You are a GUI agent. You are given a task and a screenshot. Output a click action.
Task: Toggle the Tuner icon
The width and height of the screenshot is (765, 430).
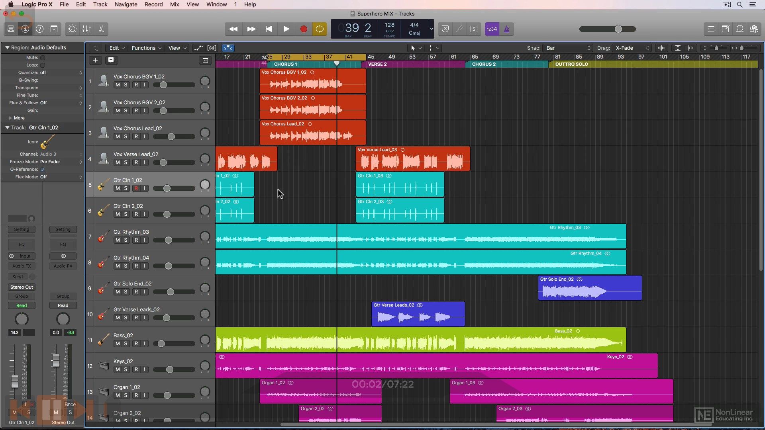coord(460,29)
